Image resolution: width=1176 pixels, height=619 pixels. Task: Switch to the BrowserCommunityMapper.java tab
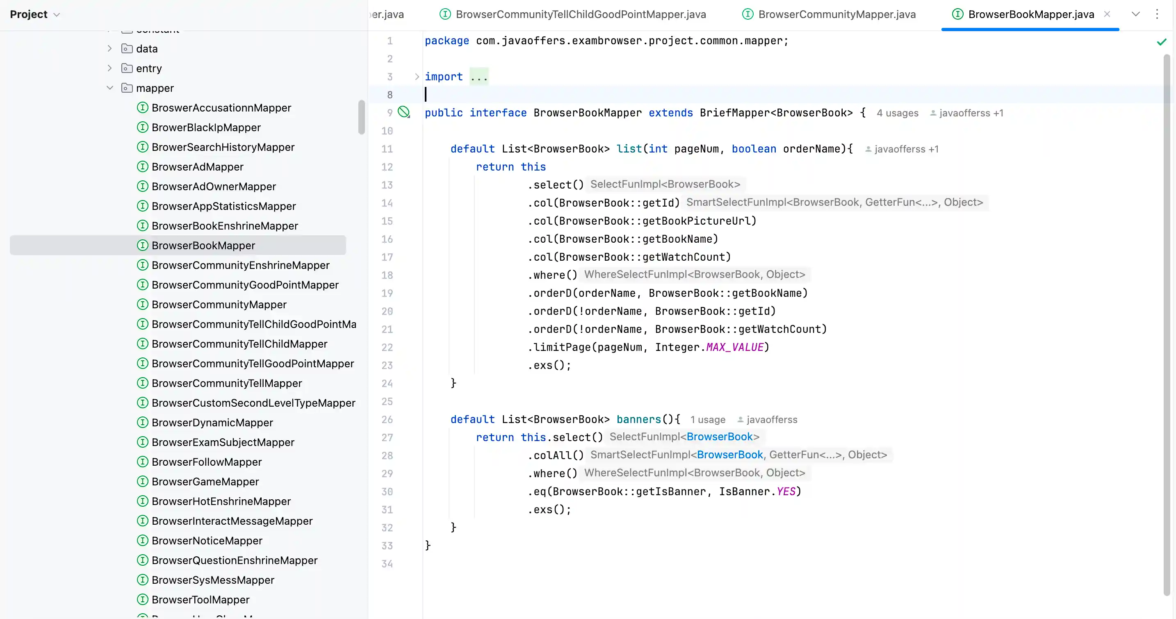836,14
